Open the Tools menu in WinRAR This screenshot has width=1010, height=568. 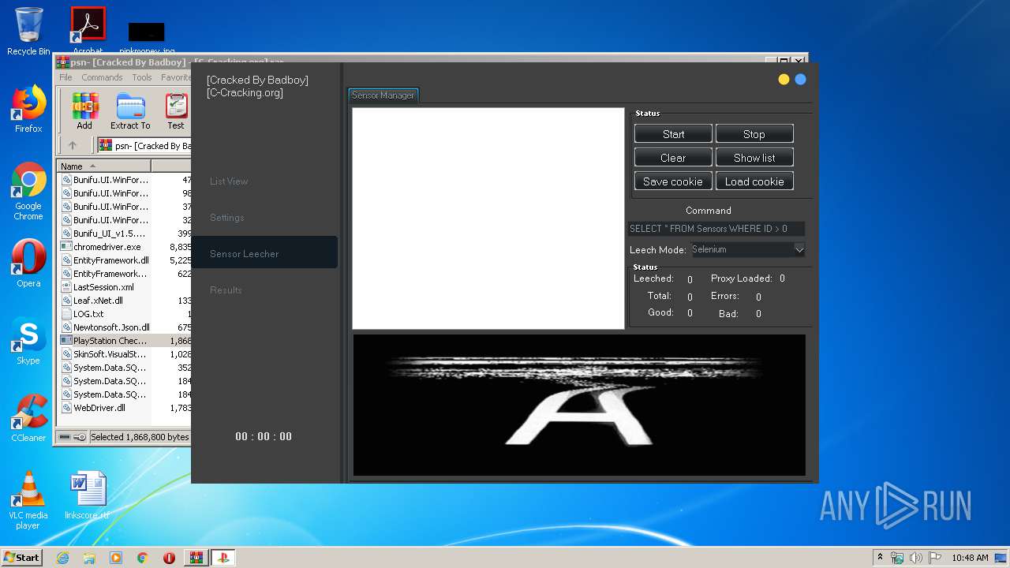pyautogui.click(x=142, y=77)
